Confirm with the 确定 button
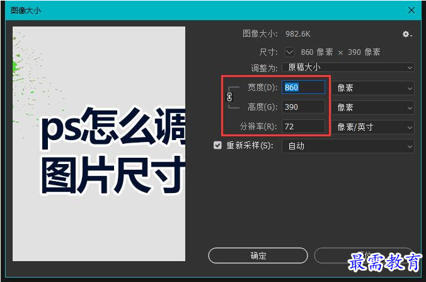Screen dimensions: 426x282 (x=258, y=256)
